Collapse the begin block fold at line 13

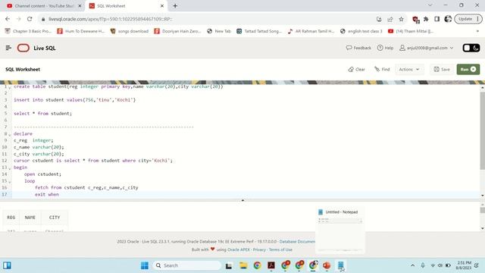[x=10, y=168]
